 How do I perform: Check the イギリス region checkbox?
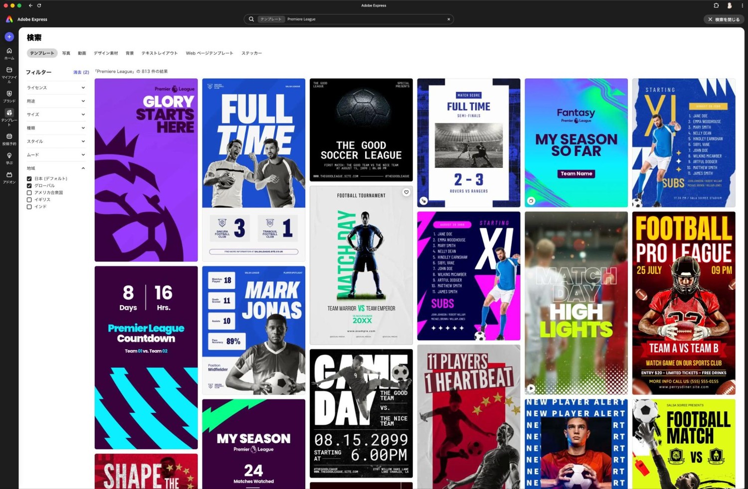tap(29, 200)
